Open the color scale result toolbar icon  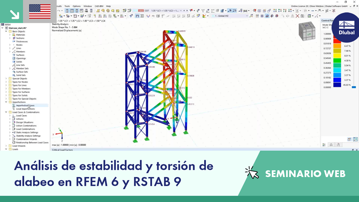204,16
